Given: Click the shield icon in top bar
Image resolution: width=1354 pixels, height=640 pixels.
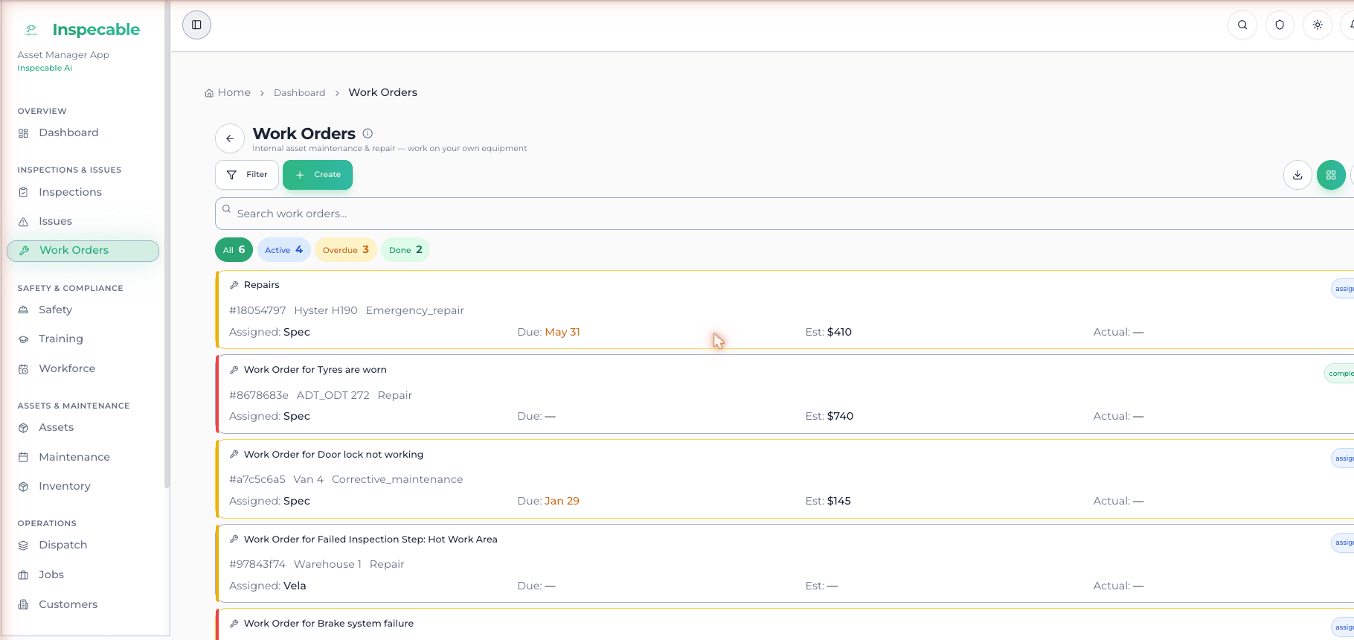Looking at the screenshot, I should tap(1280, 25).
